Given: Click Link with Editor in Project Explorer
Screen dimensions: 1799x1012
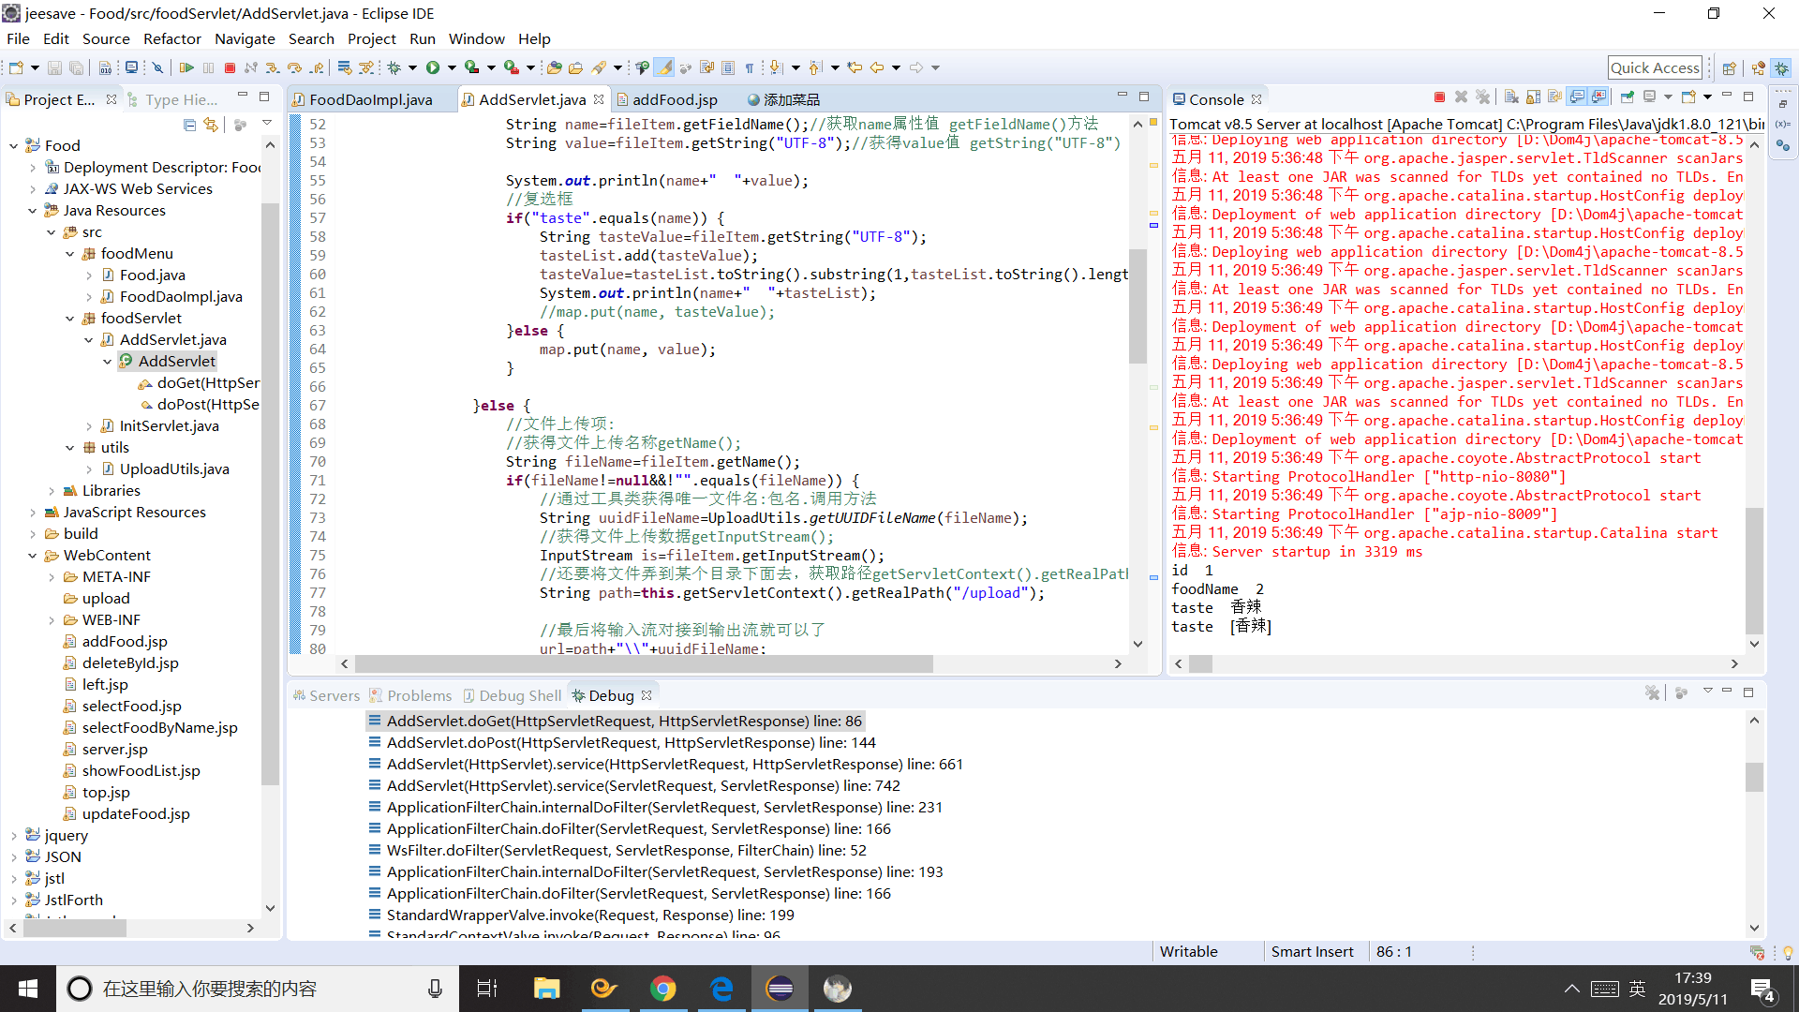Looking at the screenshot, I should [211, 125].
